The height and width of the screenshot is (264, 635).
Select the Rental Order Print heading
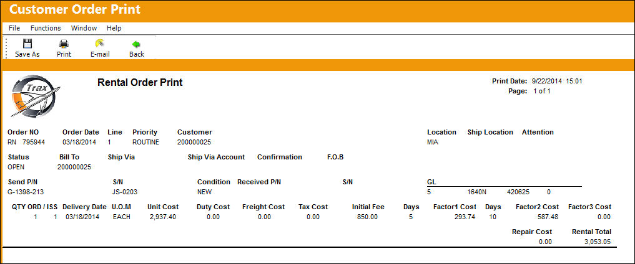coord(140,82)
